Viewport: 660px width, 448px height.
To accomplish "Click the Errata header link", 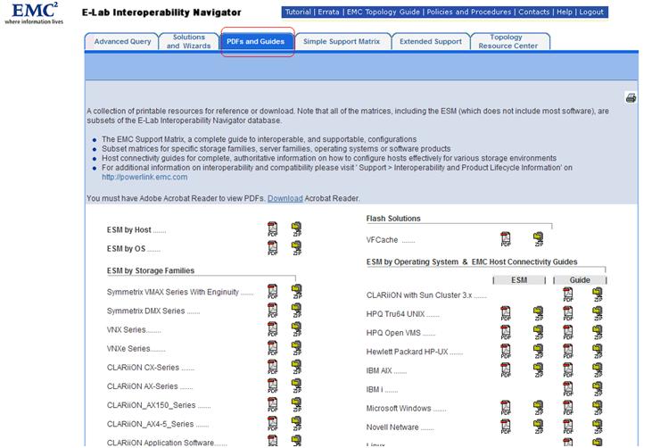I will (328, 12).
